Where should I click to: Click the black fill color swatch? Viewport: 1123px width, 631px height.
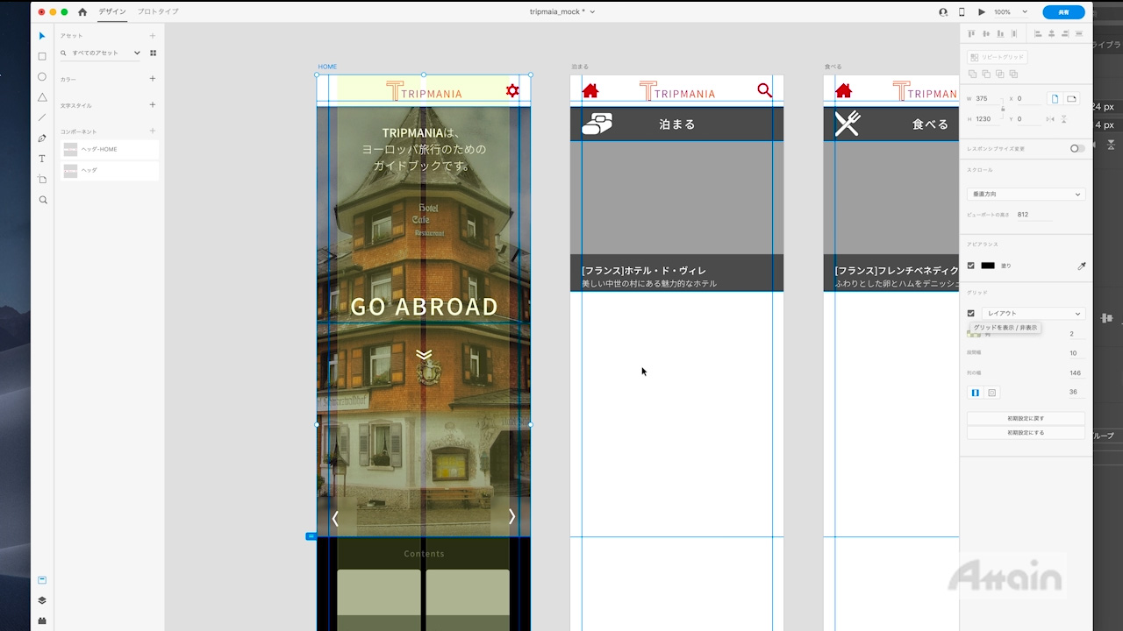point(988,266)
